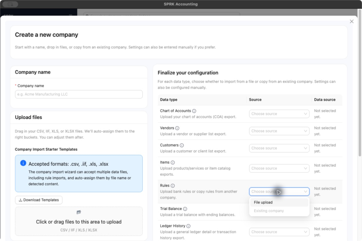Open Items Choose source dropdown
The image size is (362, 241).
pos(279,168)
